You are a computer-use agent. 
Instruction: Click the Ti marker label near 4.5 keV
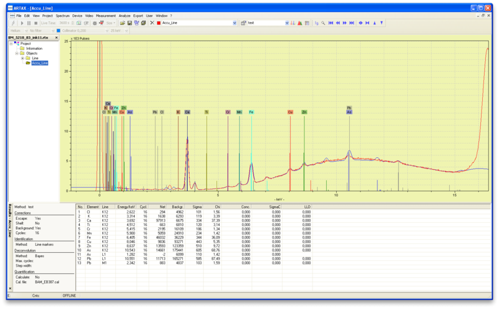point(206,112)
